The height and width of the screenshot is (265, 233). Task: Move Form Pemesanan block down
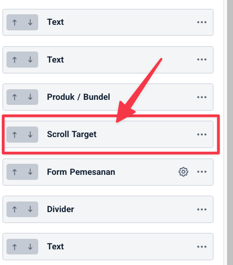(30, 172)
